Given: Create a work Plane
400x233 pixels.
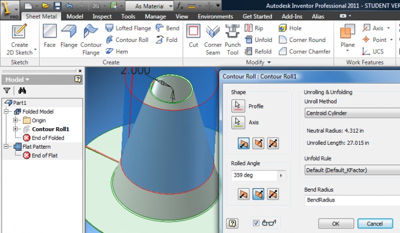Looking at the screenshot, I should pos(347,38).
